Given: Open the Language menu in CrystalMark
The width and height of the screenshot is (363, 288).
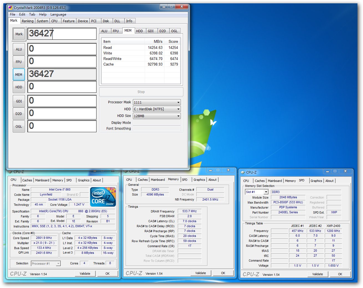Looking at the screenshot, I should [58, 14].
